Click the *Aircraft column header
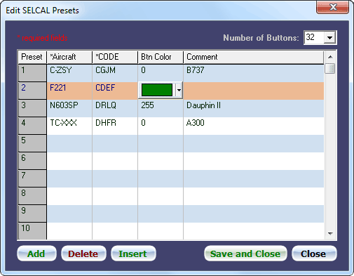Viewport: 354px width, 276px height. [69, 57]
